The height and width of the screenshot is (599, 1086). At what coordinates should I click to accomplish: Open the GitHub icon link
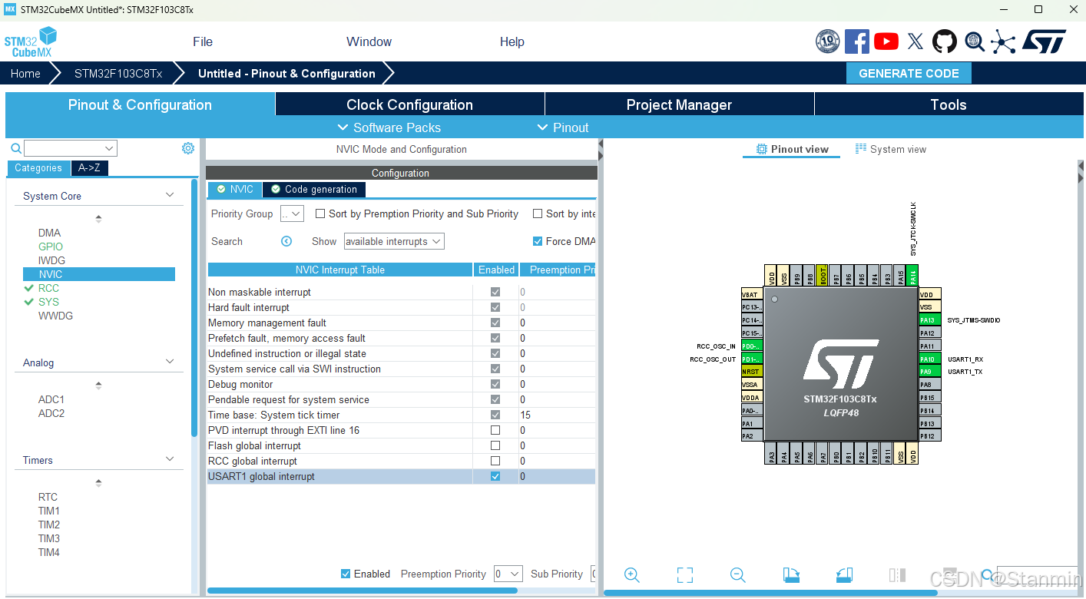pos(945,41)
